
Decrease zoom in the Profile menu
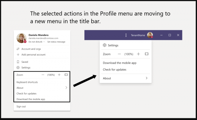pyautogui.click(x=43, y=75)
